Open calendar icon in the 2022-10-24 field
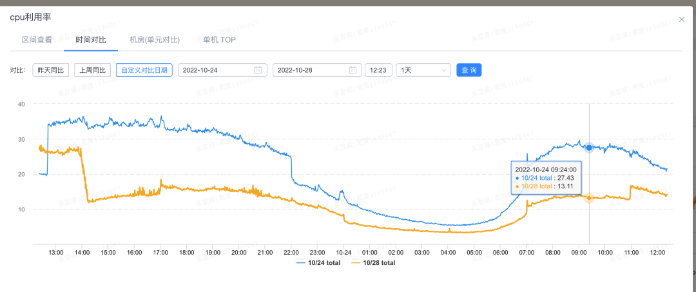The width and height of the screenshot is (696, 292). click(258, 70)
